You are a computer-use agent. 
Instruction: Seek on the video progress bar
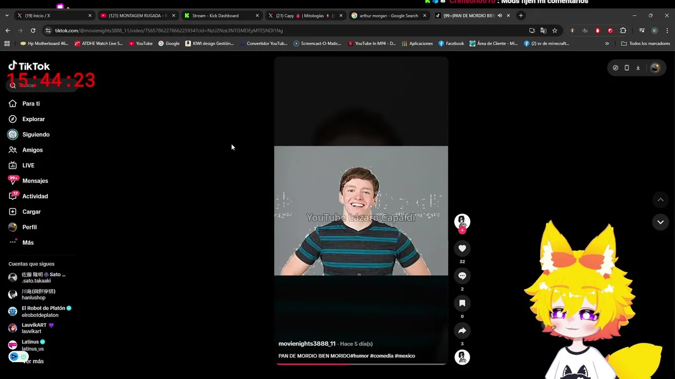(x=361, y=364)
